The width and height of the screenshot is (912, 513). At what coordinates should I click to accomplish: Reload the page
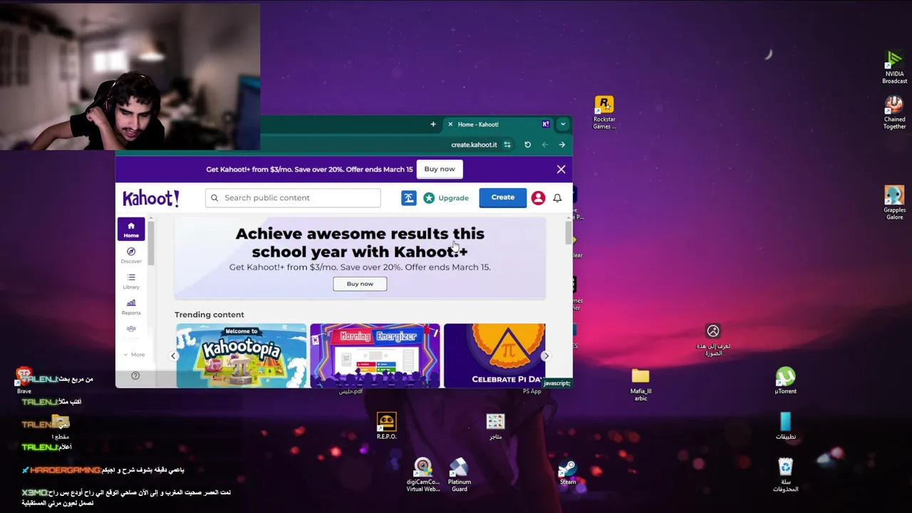coord(527,145)
